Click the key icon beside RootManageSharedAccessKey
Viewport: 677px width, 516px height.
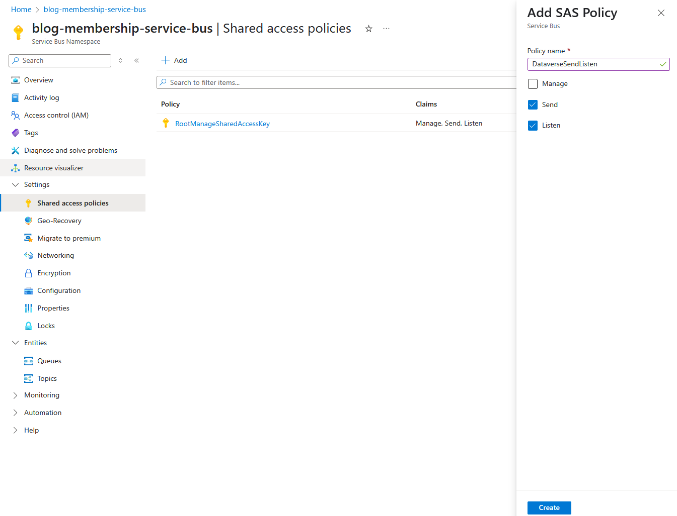(x=166, y=123)
